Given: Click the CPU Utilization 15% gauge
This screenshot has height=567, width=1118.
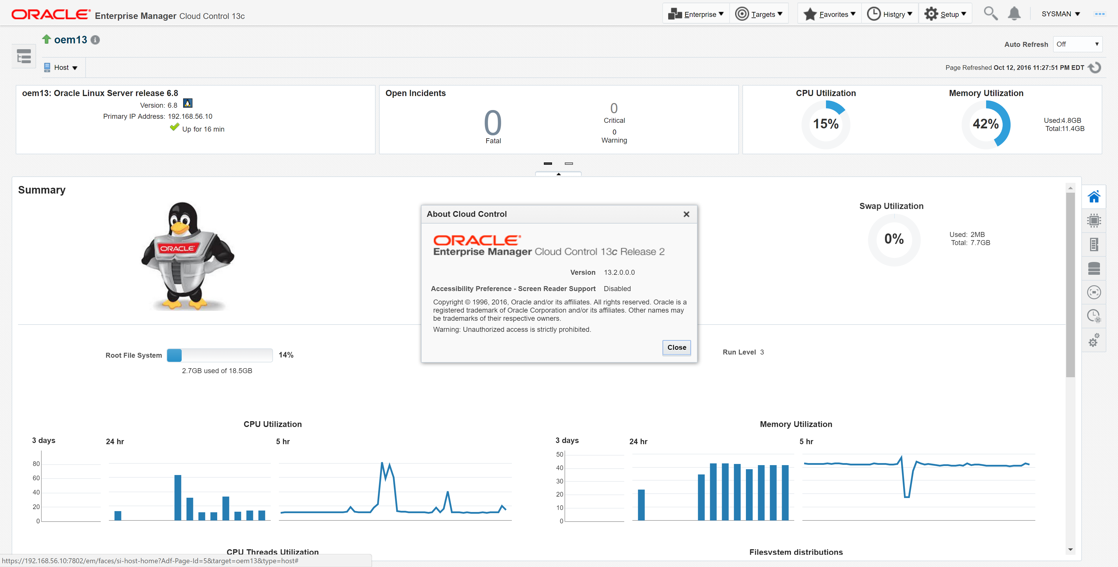Looking at the screenshot, I should [825, 125].
